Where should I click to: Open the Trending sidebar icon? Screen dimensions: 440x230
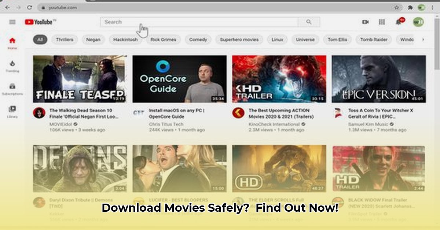pyautogui.click(x=12, y=65)
